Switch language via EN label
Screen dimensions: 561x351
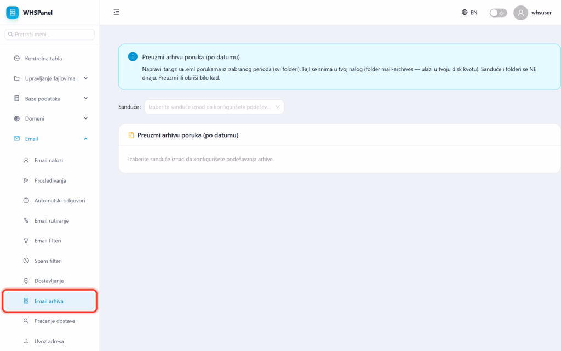coord(474,13)
